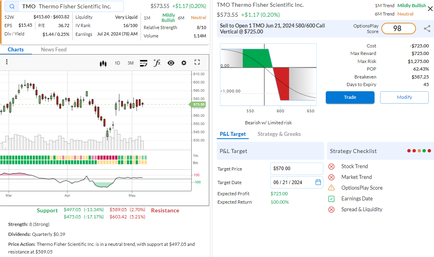Click the Stock Trend checklist label
The width and height of the screenshot is (434, 257).
355,167
